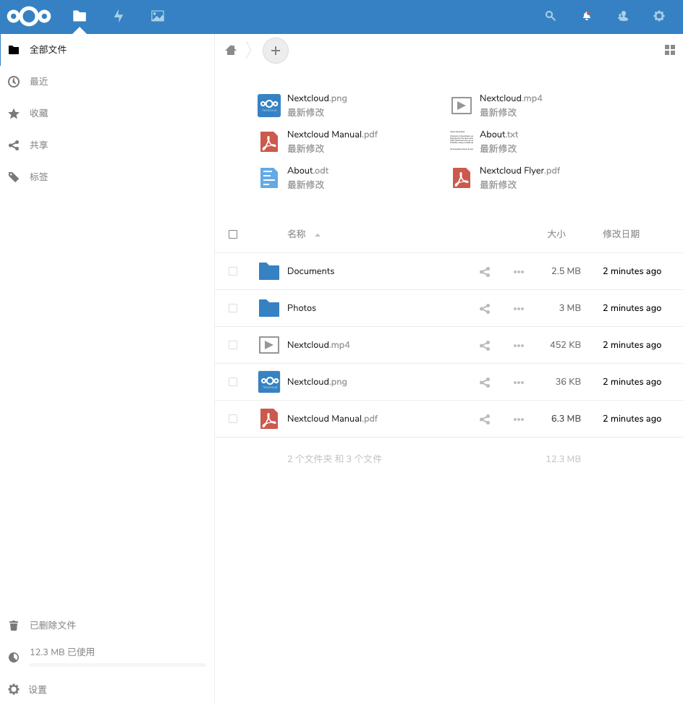Open recent Nextcloud.mp4 recommendation

pyautogui.click(x=496, y=106)
